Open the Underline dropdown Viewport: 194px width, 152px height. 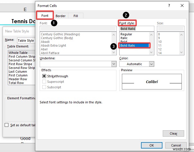114,64
